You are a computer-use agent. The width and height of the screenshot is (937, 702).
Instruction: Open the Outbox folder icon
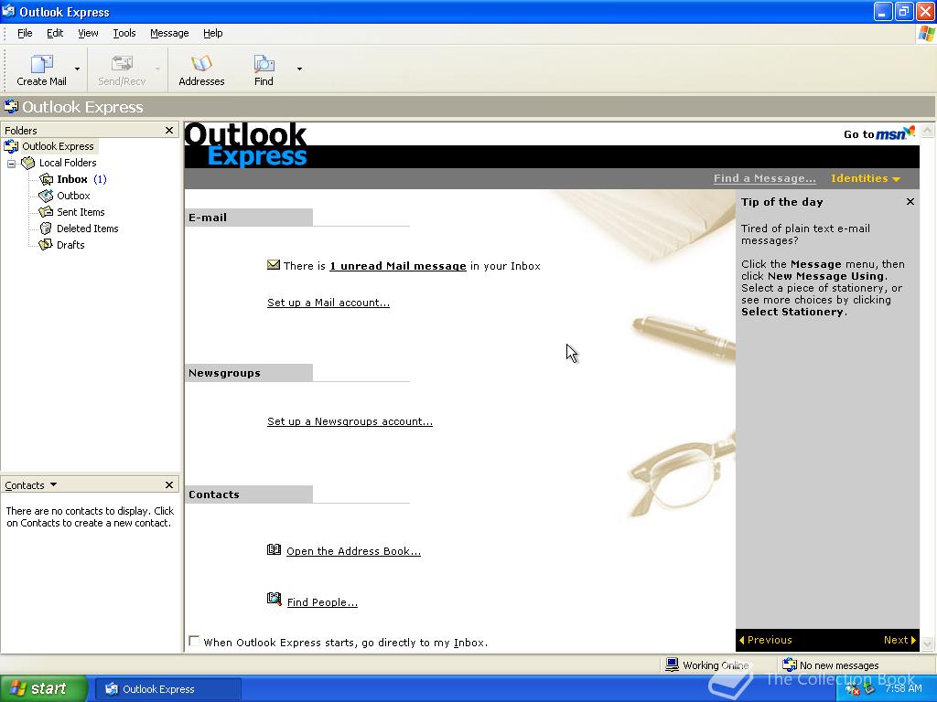[x=46, y=196]
